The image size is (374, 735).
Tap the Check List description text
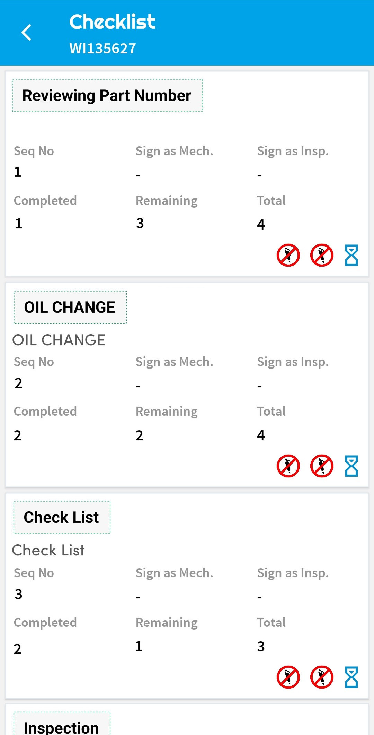point(48,550)
